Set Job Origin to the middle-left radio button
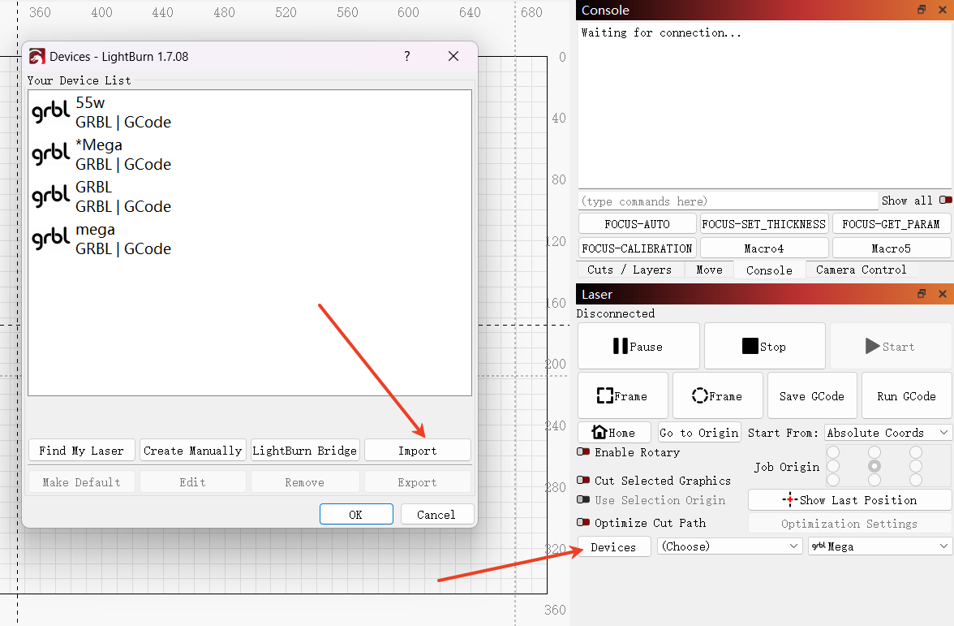The height and width of the screenshot is (626, 954). [833, 466]
